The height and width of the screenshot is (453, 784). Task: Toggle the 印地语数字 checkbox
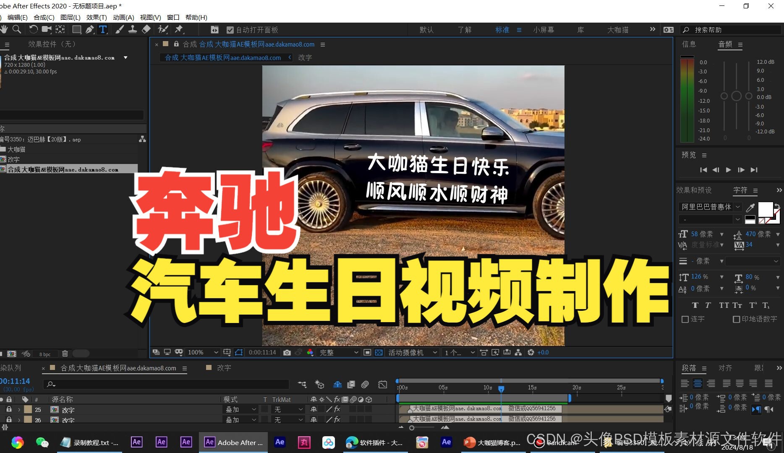(736, 319)
